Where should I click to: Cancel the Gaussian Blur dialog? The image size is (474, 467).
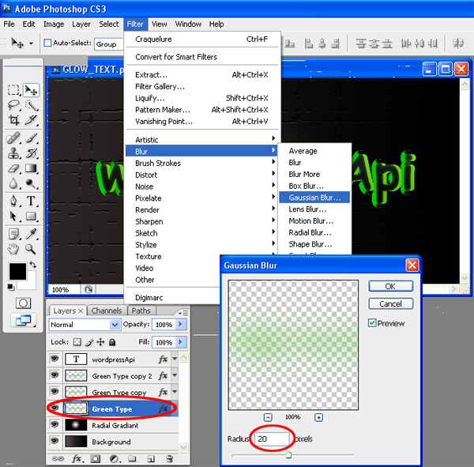click(390, 303)
